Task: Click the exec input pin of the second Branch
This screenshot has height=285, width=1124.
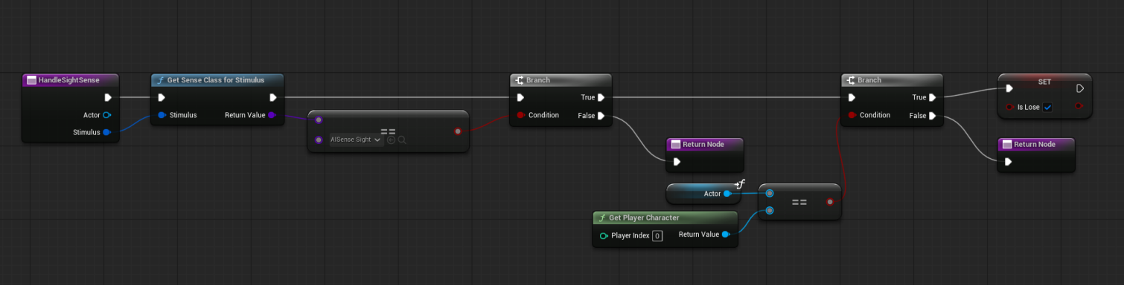Action: click(852, 97)
